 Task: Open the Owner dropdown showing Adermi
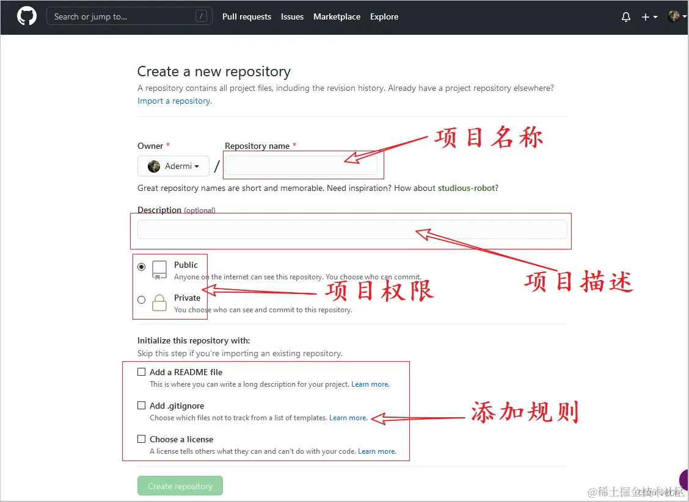click(173, 166)
